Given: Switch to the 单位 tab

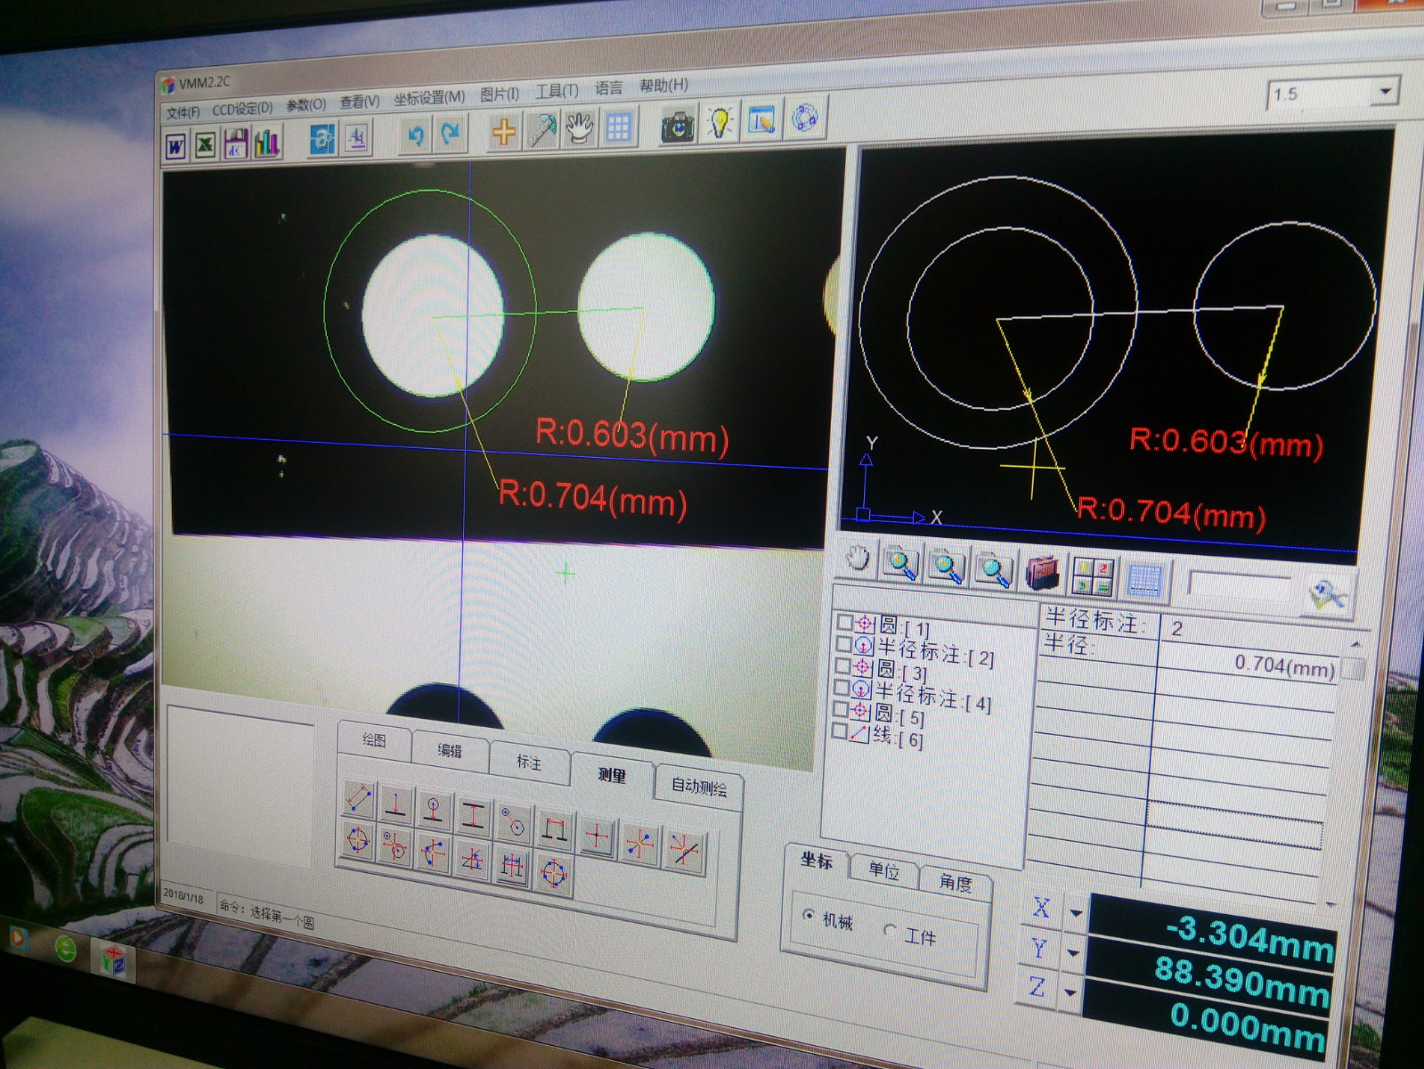Looking at the screenshot, I should pyautogui.click(x=883, y=870).
